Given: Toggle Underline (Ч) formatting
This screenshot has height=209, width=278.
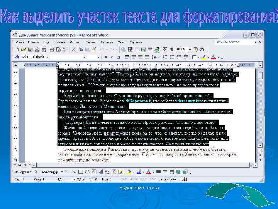Looking at the screenshot, I should 119,57.
